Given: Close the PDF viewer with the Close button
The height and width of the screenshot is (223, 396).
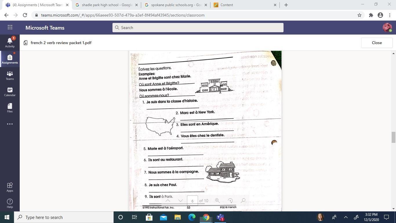Looking at the screenshot, I should click(377, 43).
